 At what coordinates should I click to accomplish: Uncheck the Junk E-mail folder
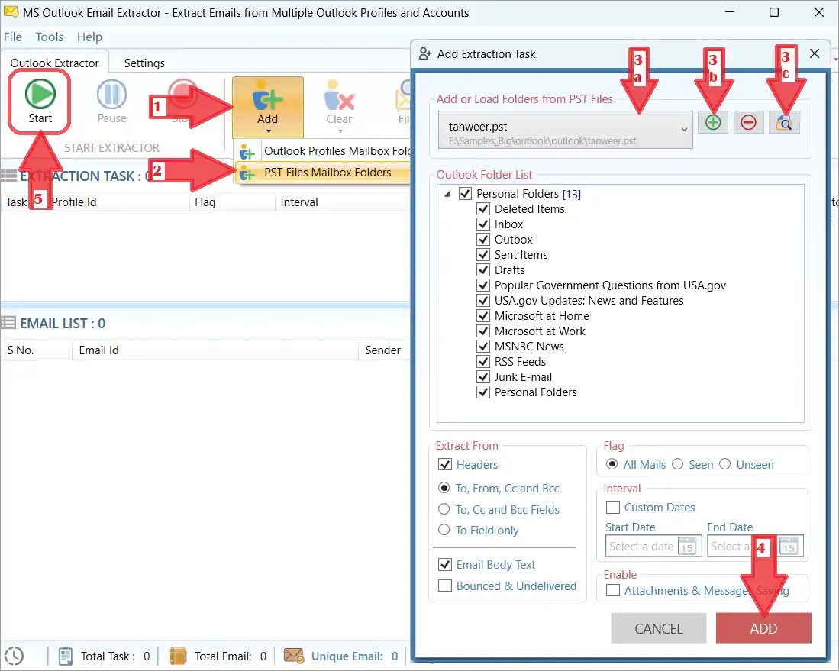pos(483,376)
